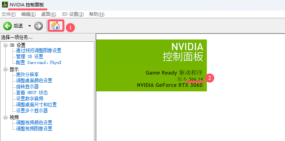Open 配置 Surround、PhysX
The height and width of the screenshot is (141, 285).
39,62
